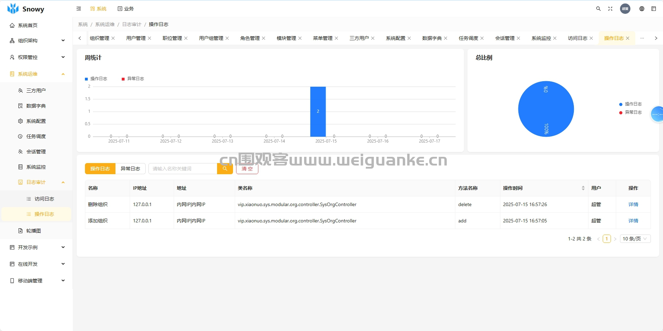Screen dimensions: 663x331
Task: Open the 10 条/页 page size dropdown
Action: click(635, 239)
